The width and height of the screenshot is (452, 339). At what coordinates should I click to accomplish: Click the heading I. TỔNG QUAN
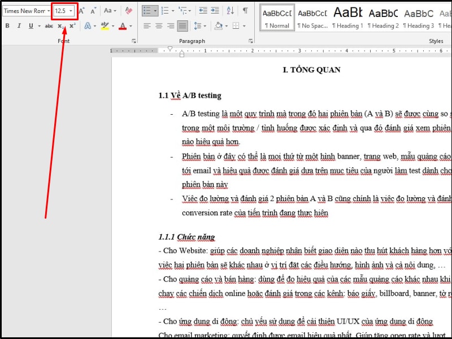pos(312,69)
